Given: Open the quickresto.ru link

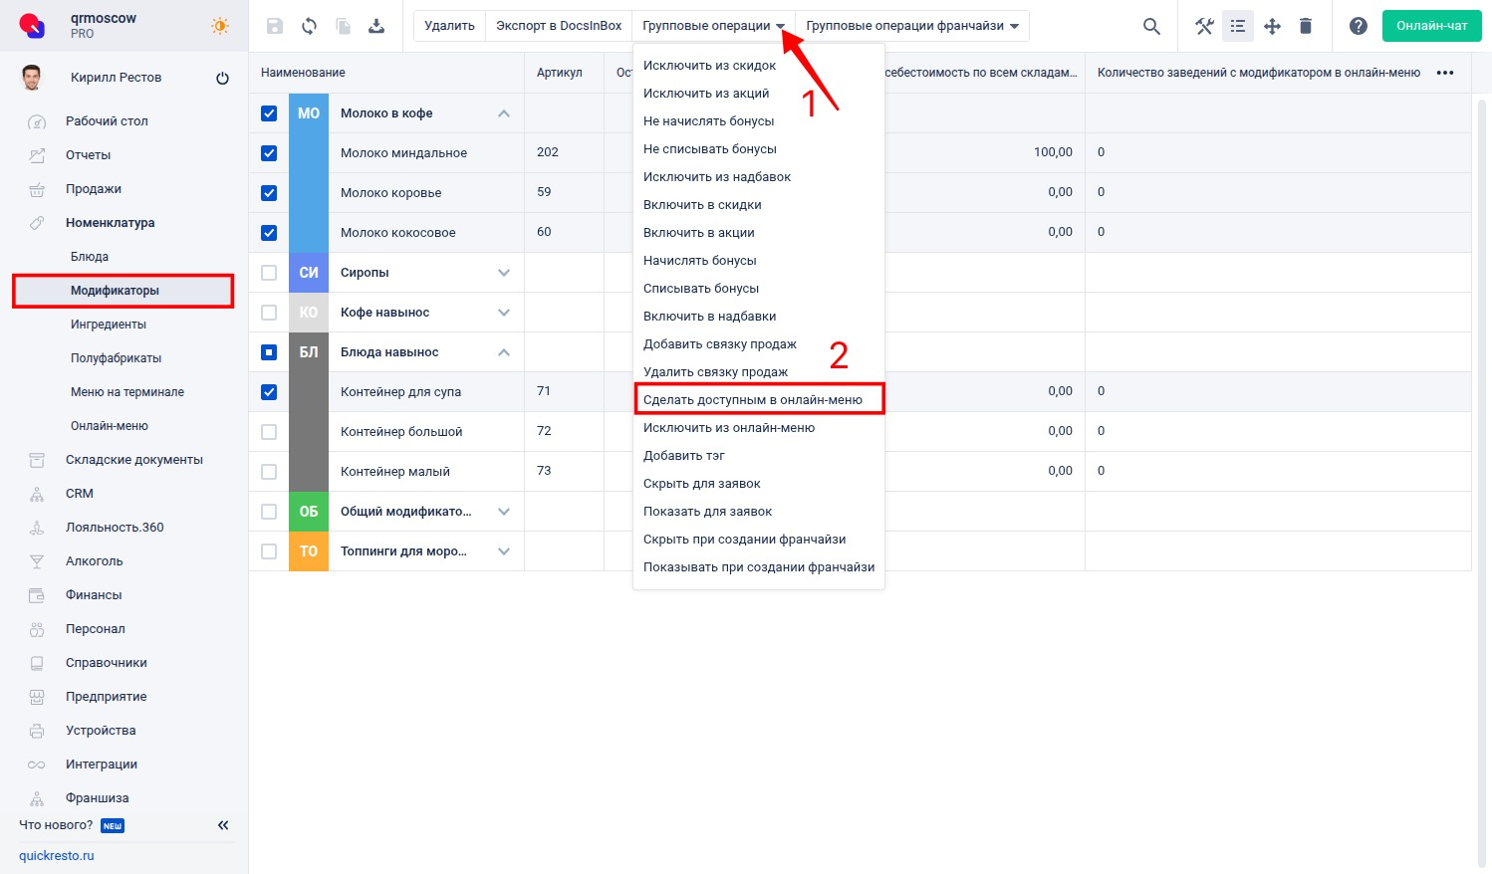Looking at the screenshot, I should coord(57,856).
